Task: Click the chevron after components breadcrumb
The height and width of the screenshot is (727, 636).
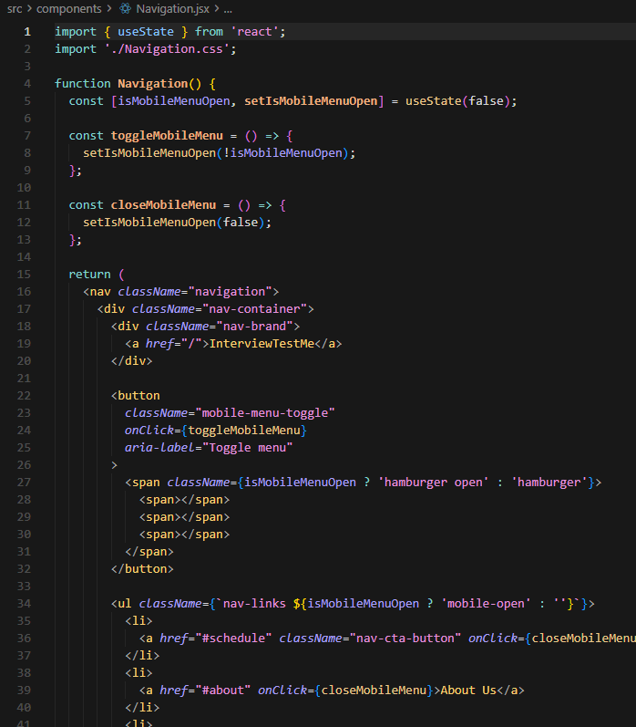Action: pyautogui.click(x=109, y=8)
